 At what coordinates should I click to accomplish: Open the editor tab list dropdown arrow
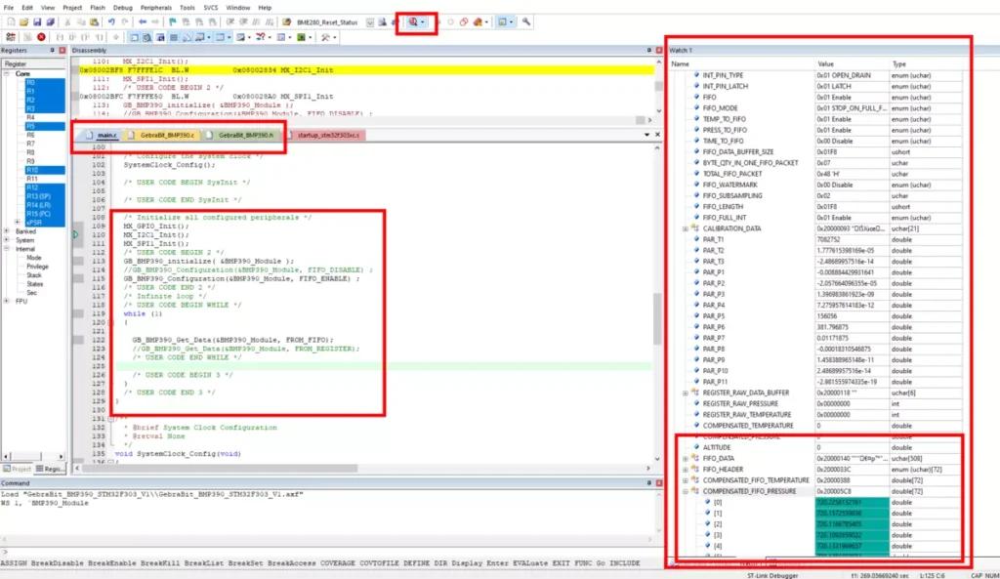pyautogui.click(x=646, y=135)
